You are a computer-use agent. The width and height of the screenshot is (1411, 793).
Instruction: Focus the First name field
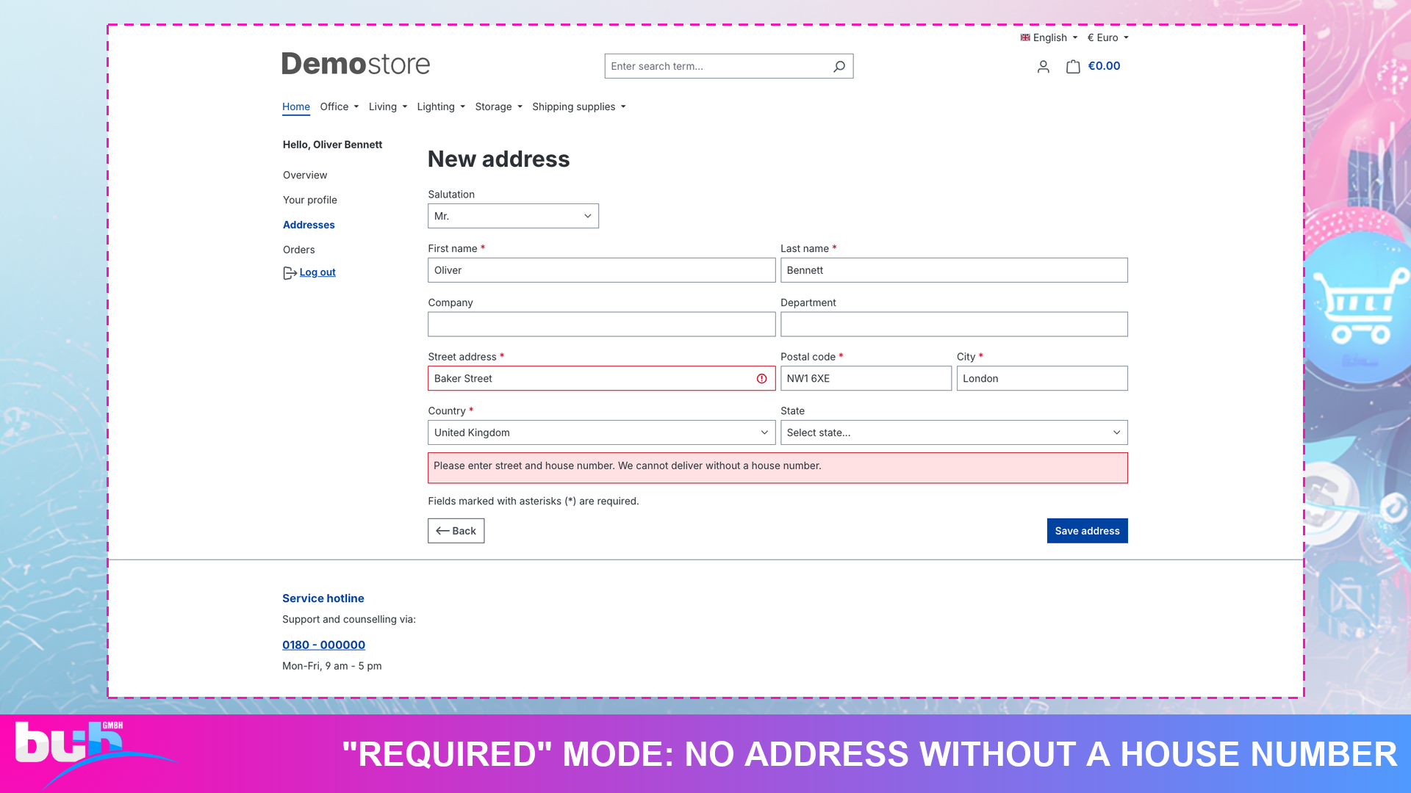tap(601, 270)
